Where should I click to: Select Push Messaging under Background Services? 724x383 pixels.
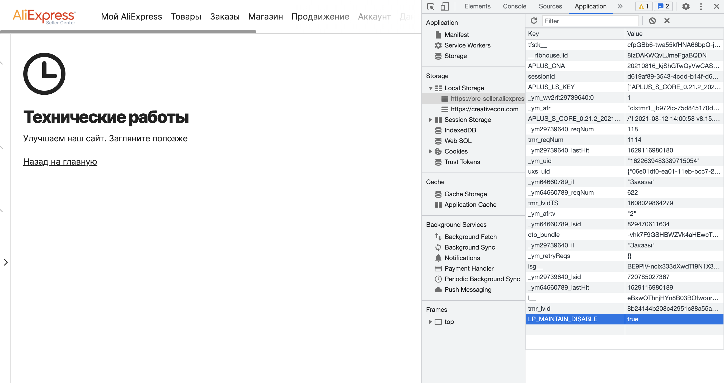tap(468, 290)
